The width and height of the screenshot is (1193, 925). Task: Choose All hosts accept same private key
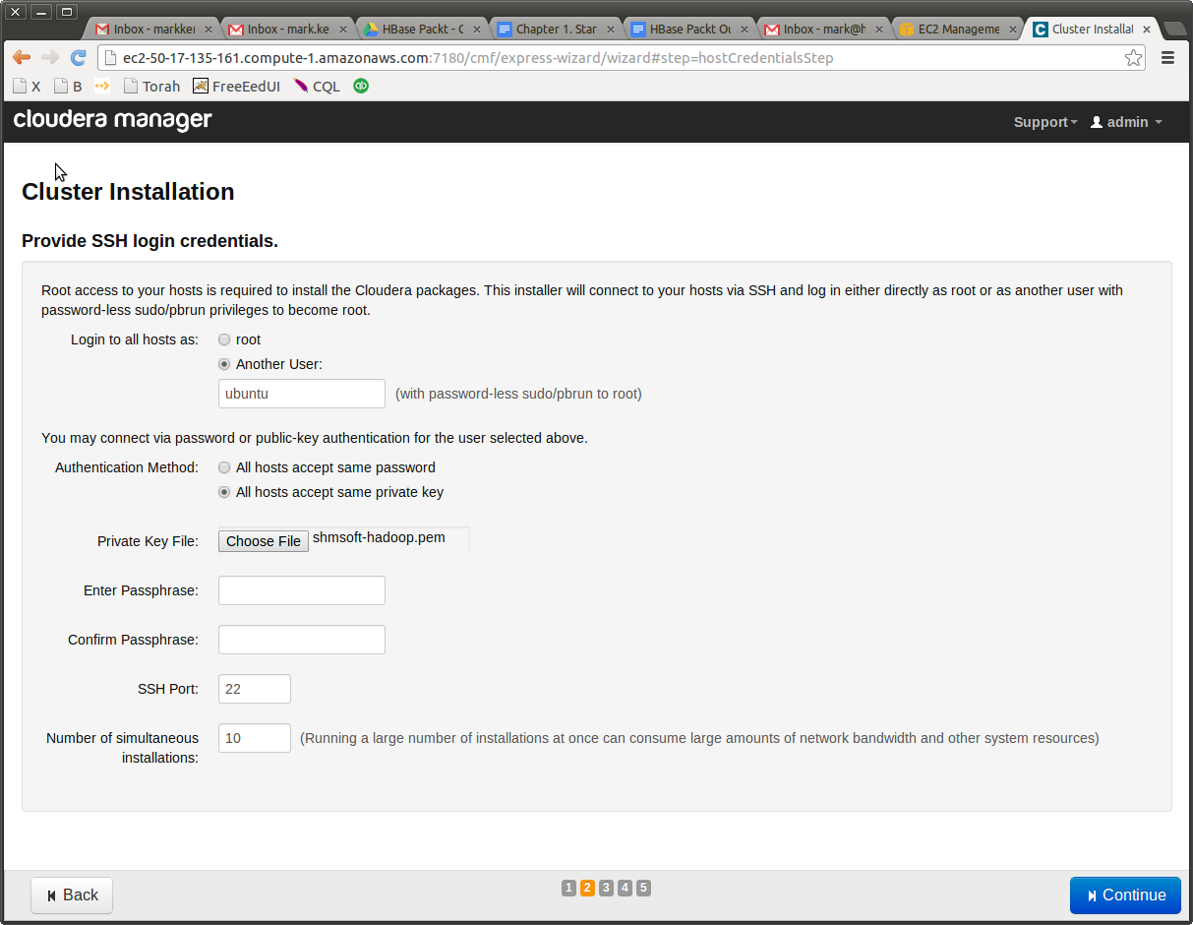224,492
